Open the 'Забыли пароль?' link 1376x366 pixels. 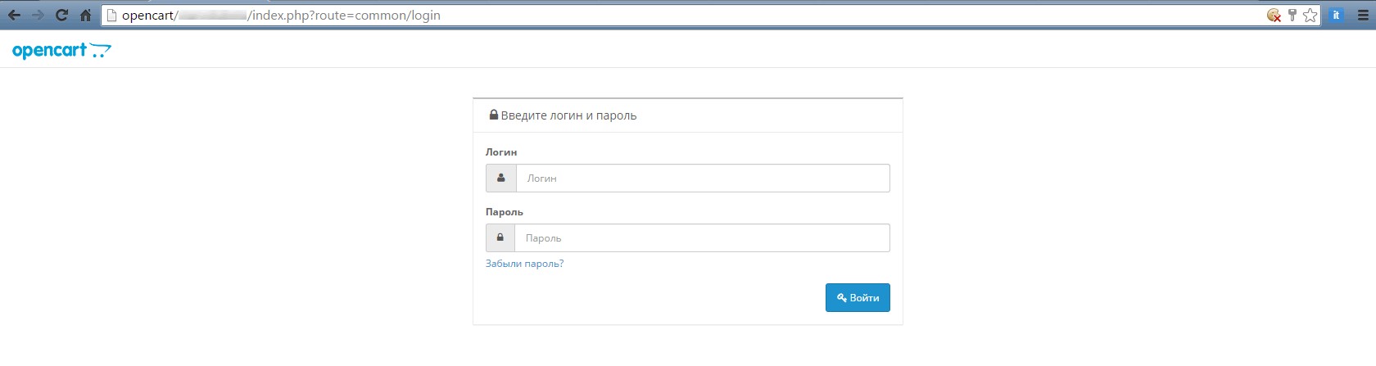point(524,264)
